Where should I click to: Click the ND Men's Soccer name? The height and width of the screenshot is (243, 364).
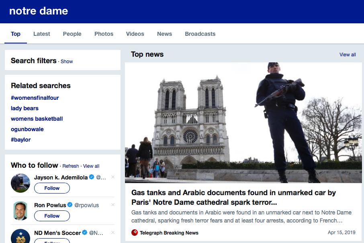57,233
